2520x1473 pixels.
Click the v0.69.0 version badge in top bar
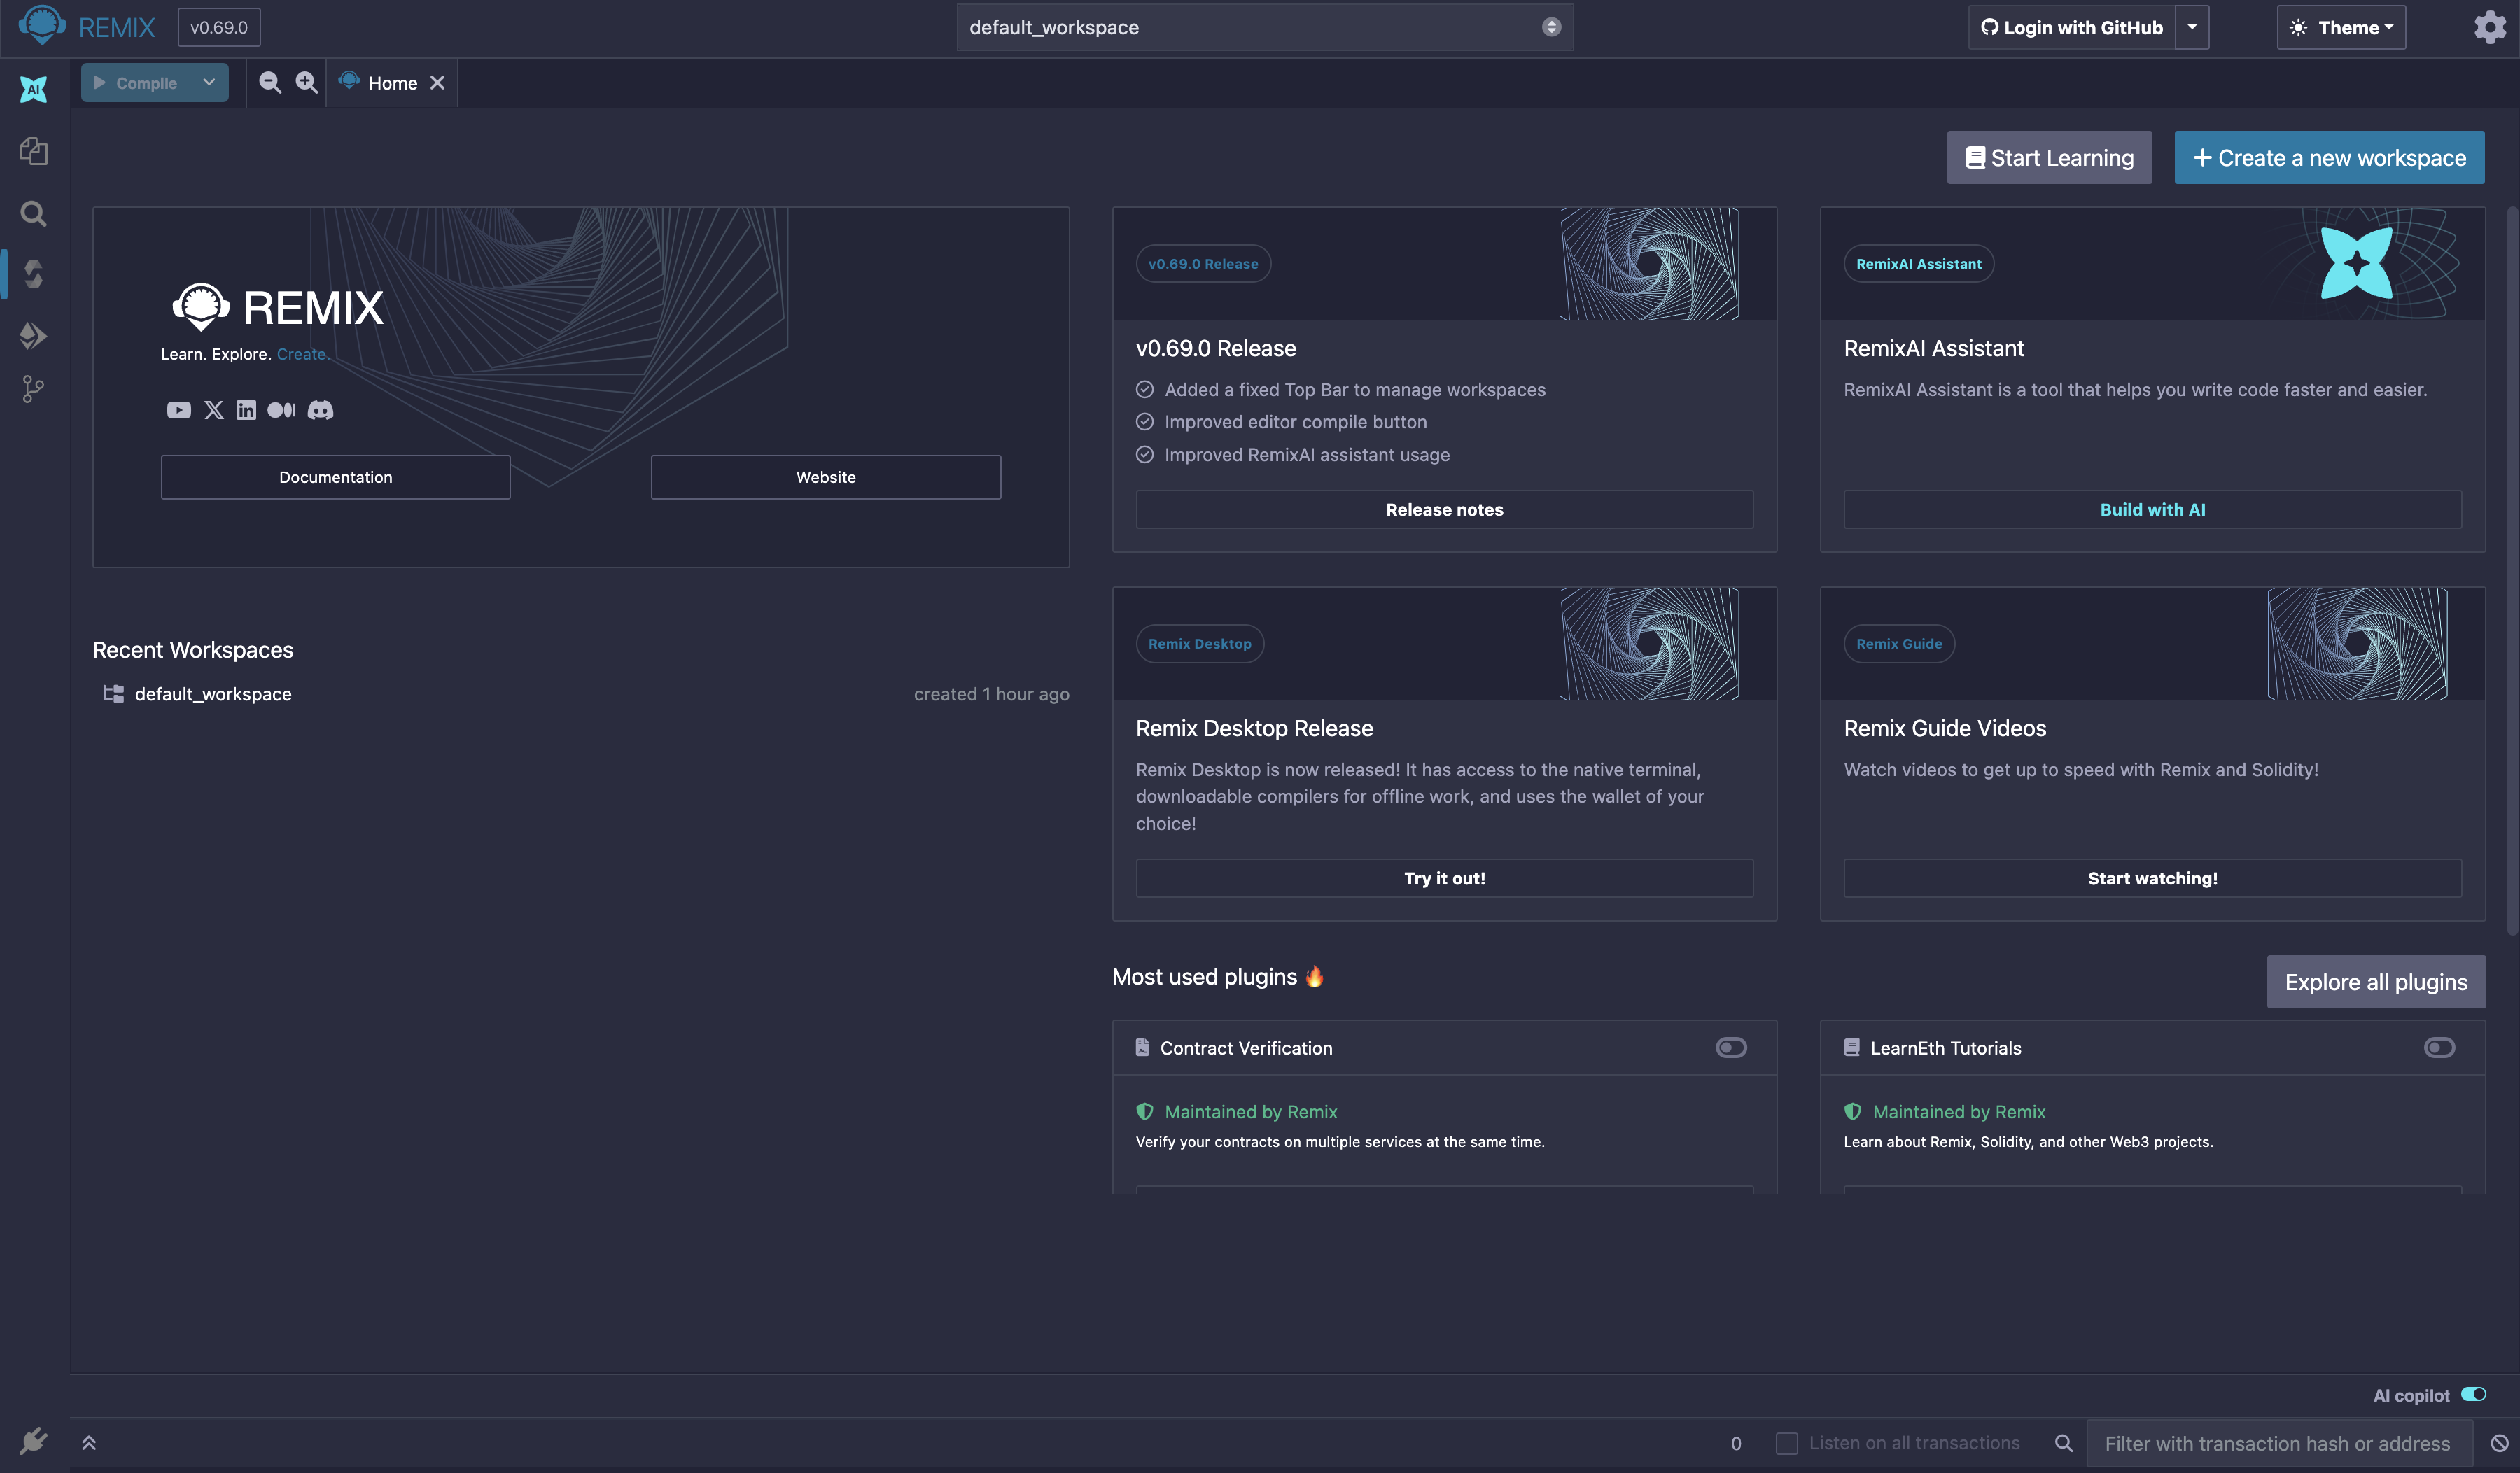pos(219,27)
